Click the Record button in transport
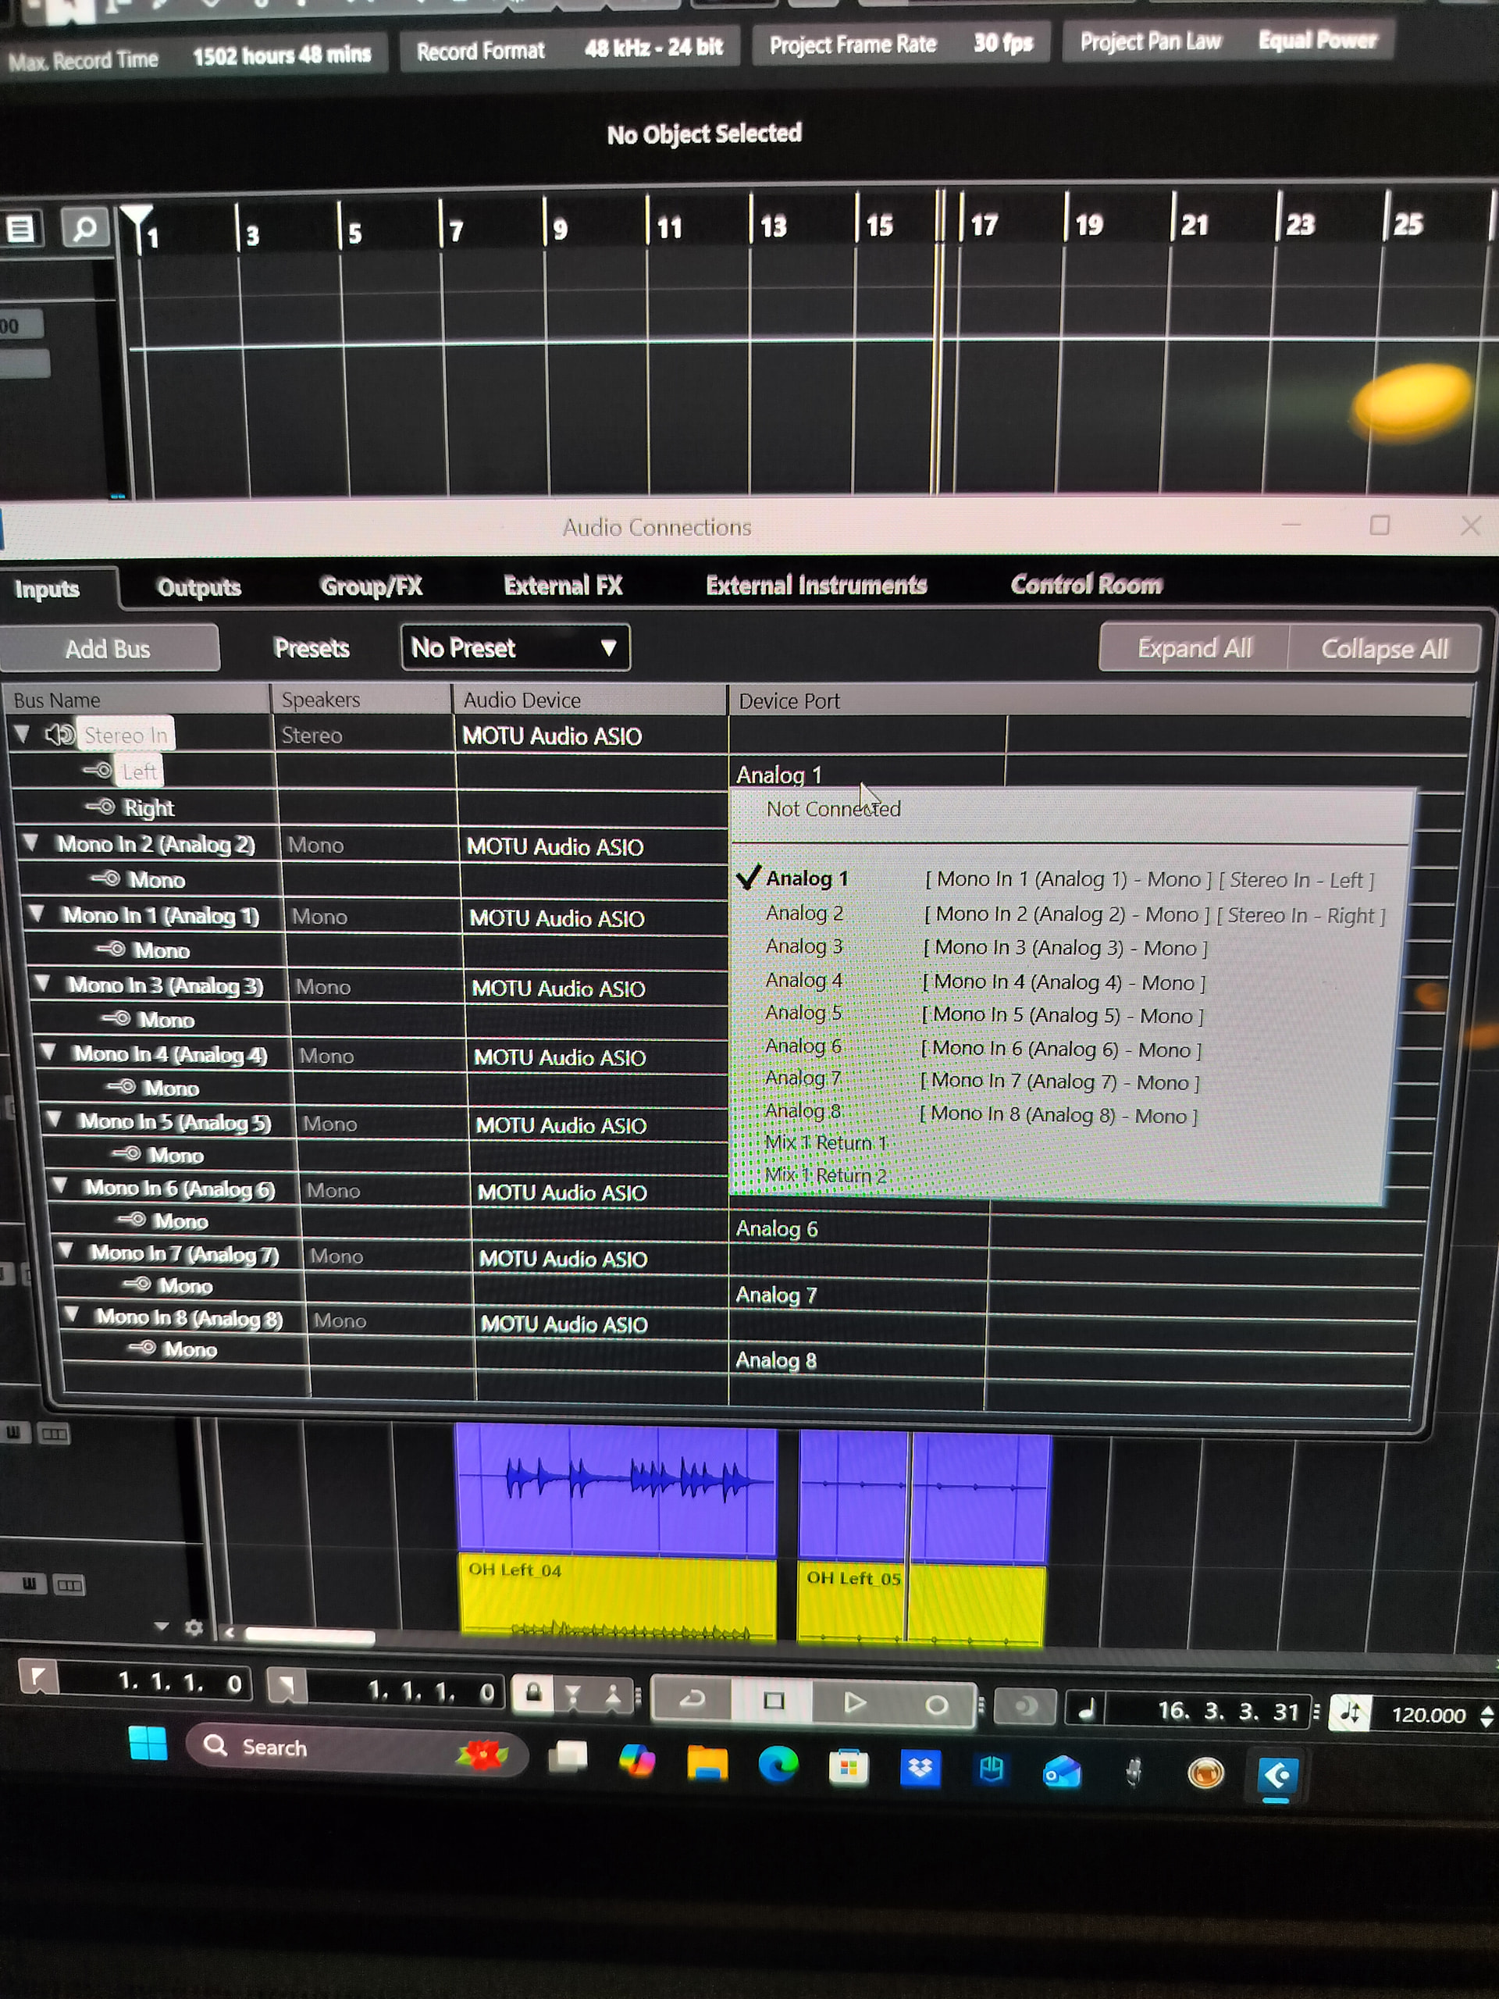Viewport: 1499px width, 1999px height. coord(936,1705)
